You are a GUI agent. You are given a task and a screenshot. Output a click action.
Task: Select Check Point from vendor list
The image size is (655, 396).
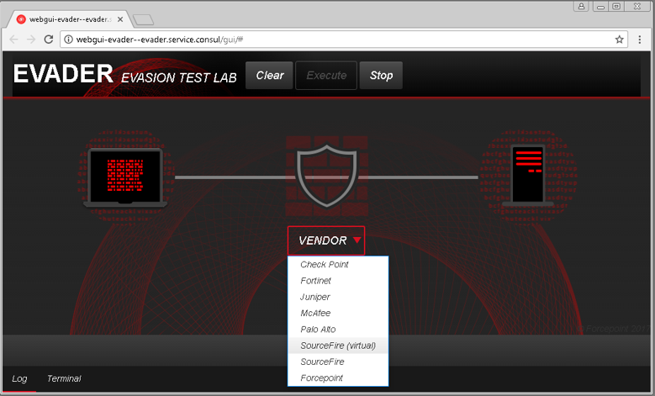(x=338, y=264)
